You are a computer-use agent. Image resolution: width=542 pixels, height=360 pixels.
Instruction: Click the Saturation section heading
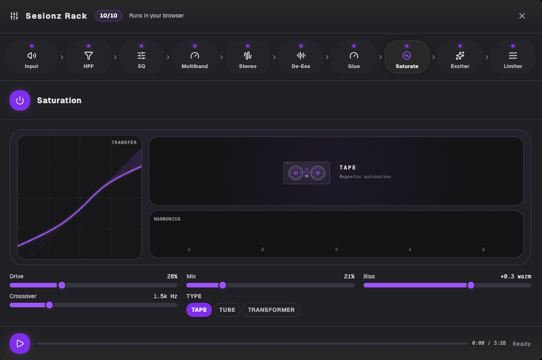pyautogui.click(x=59, y=100)
